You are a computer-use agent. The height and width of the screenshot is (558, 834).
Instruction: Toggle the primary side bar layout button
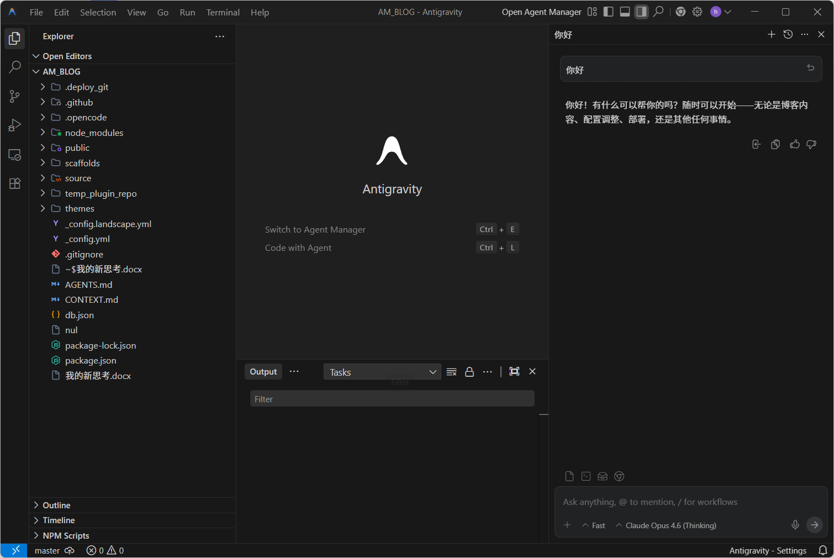[x=609, y=12]
